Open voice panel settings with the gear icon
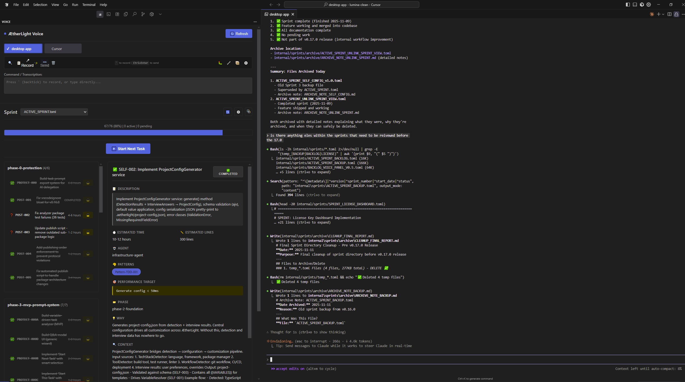This screenshot has height=382, width=685. (x=246, y=63)
